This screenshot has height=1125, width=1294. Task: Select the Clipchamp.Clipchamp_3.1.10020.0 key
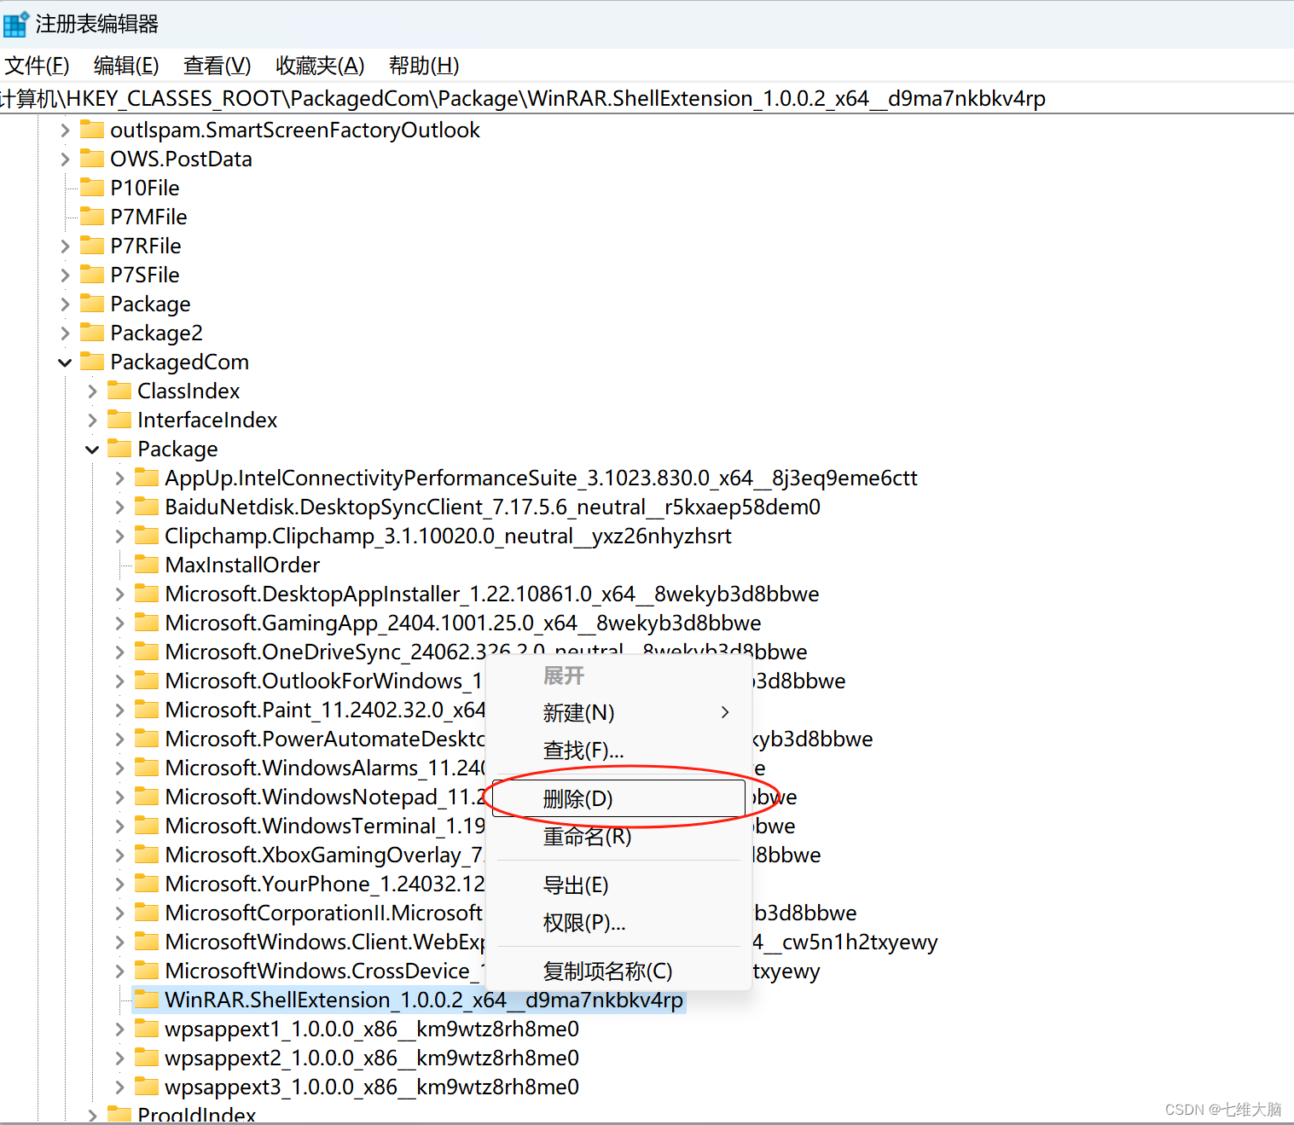coord(448,536)
